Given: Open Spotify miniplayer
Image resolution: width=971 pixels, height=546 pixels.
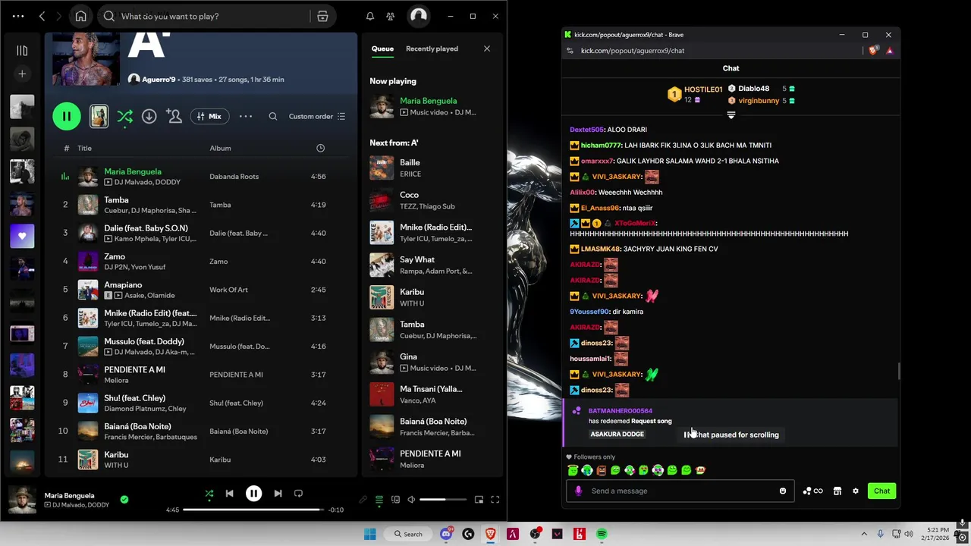Looking at the screenshot, I should [479, 500].
